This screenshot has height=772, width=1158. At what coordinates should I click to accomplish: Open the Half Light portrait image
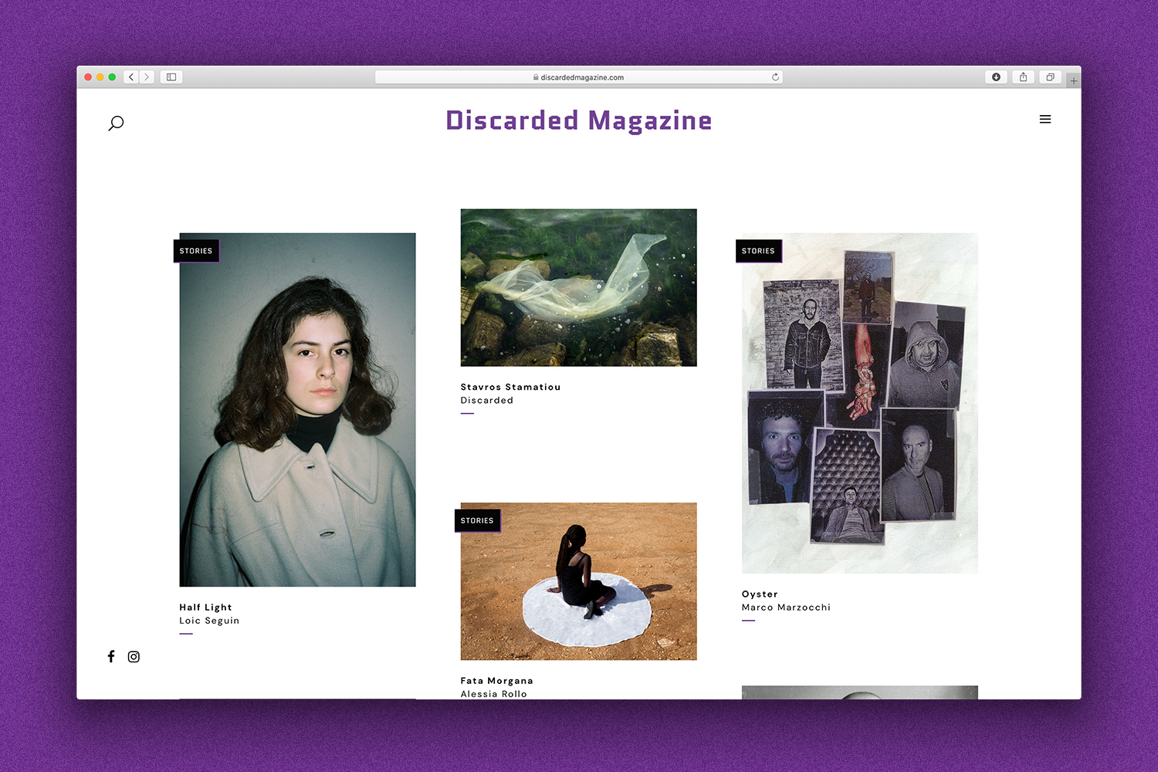tap(297, 410)
